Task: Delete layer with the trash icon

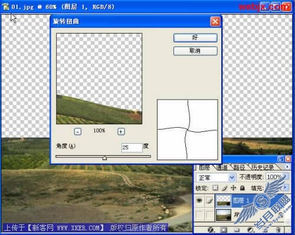Action: point(278,230)
